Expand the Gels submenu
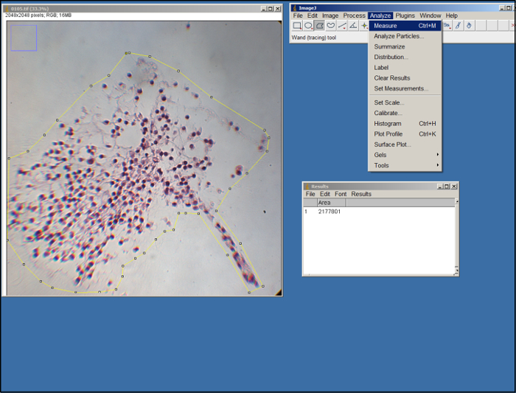Viewport: 516px width, 393px height. (405, 155)
